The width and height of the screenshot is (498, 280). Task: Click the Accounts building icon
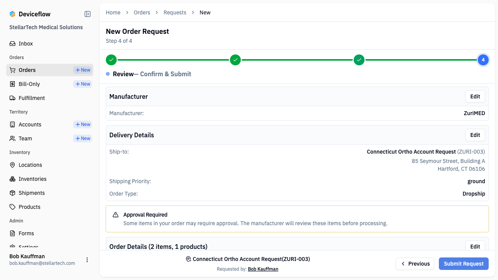pos(12,124)
